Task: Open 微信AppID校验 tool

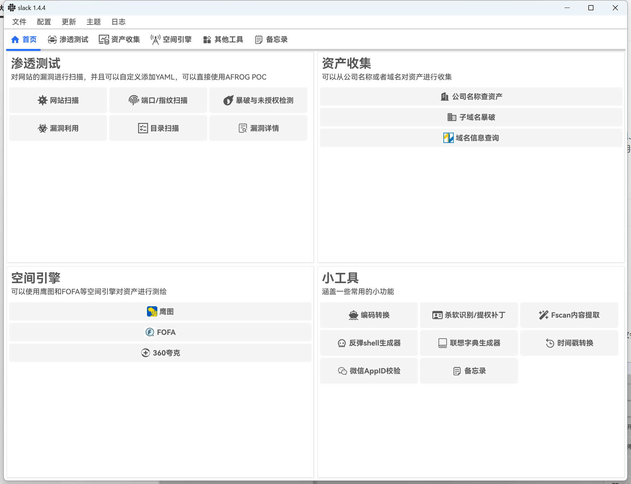Action: tap(369, 371)
